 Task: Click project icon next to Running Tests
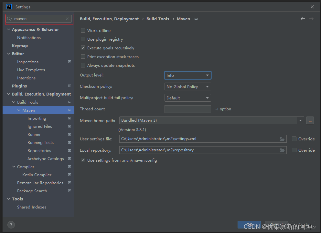tap(70, 142)
